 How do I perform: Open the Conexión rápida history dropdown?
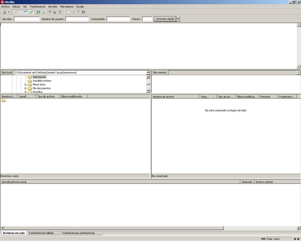[178, 19]
